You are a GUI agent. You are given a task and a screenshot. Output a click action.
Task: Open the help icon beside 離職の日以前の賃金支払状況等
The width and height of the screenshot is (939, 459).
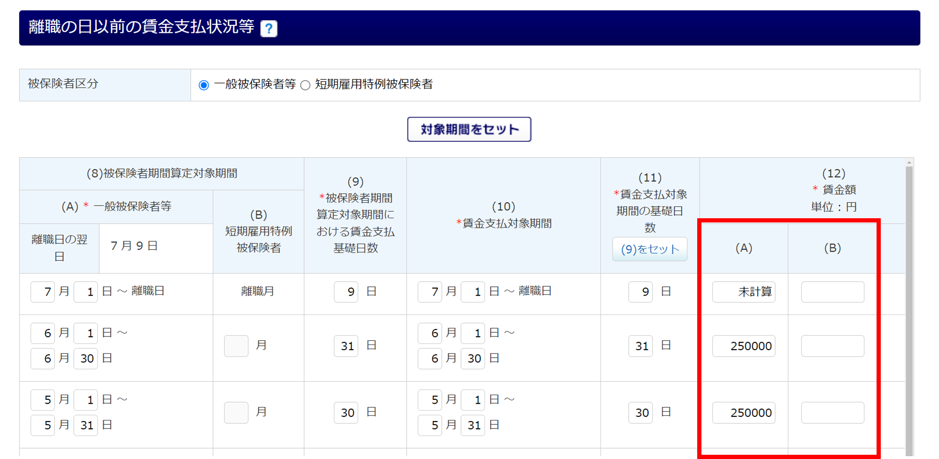click(269, 29)
